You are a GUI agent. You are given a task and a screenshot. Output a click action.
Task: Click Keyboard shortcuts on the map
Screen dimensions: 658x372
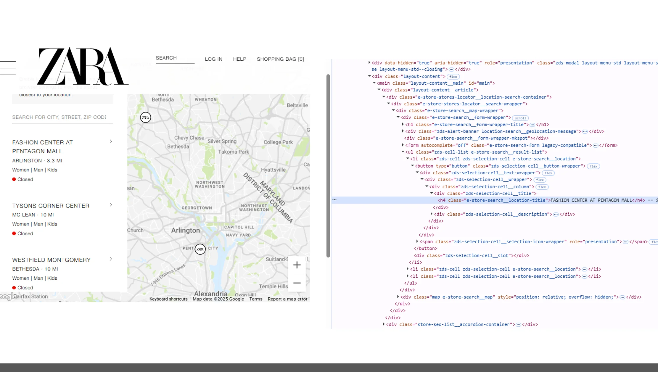click(x=168, y=299)
